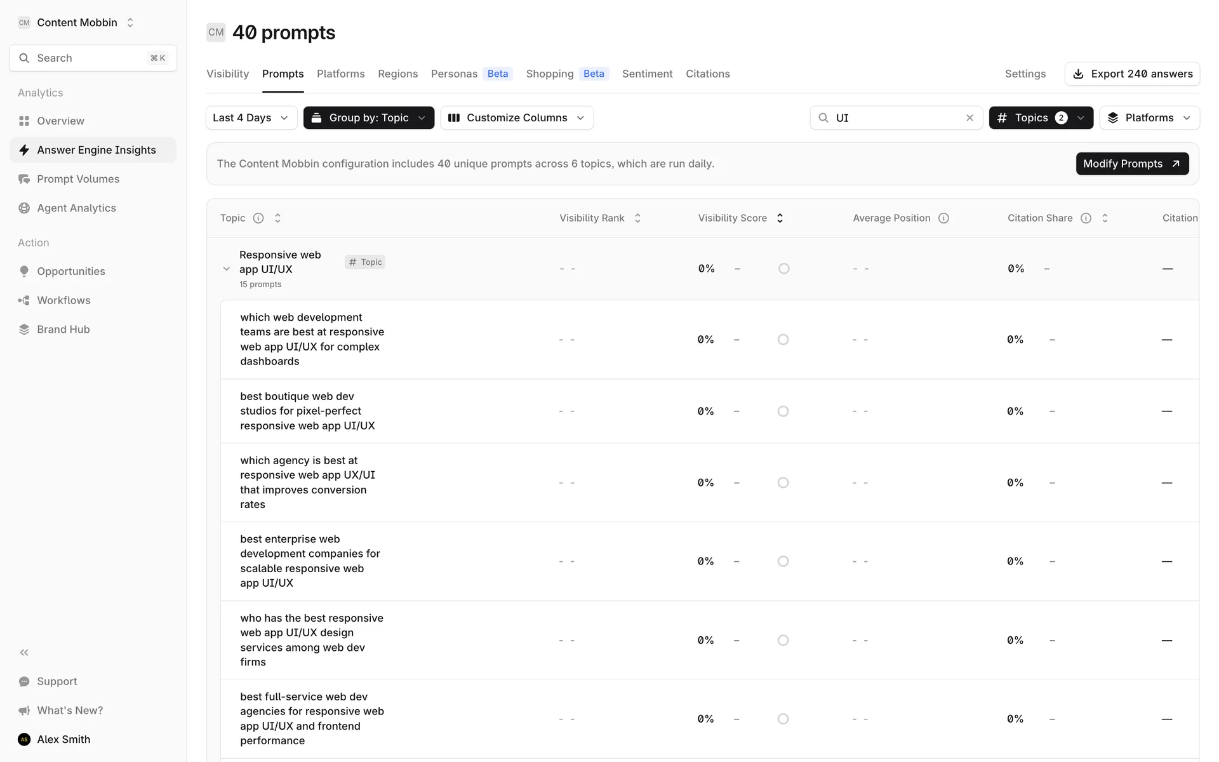Click the Overview grid icon in sidebar

tap(24, 121)
